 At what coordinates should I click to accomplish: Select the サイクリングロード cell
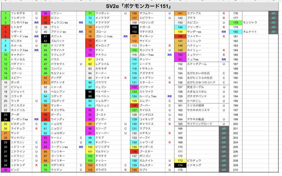[x=202, y=124]
